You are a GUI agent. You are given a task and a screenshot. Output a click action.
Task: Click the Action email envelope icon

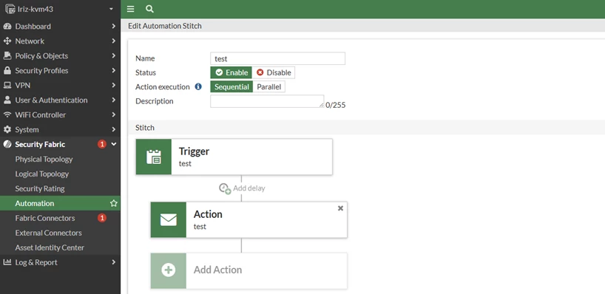(x=169, y=219)
